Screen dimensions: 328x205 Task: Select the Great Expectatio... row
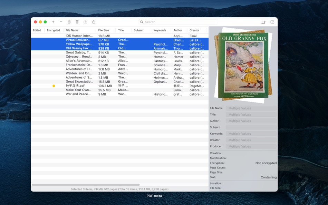point(120,81)
